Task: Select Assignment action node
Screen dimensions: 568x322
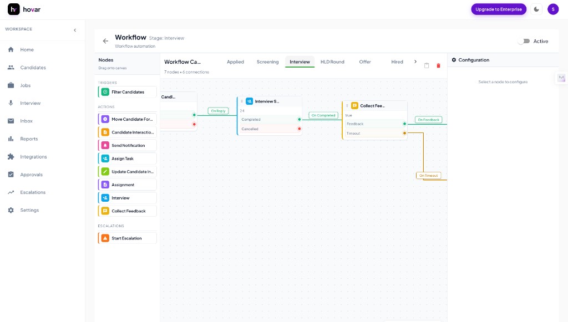Action: (x=127, y=185)
